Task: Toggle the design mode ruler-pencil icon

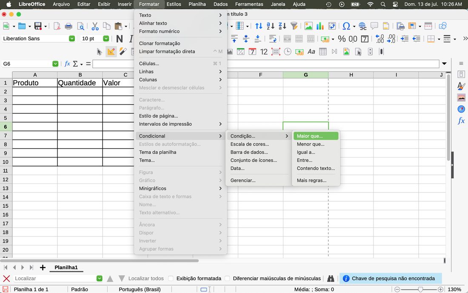Action: click(x=111, y=52)
